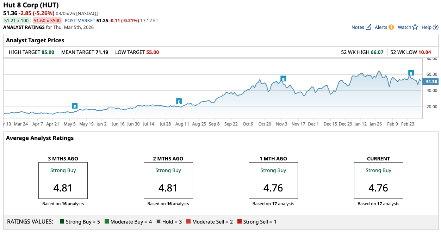Click the Watch star icon
Image resolution: width=441 pixels, height=232 pixels.
pos(415,27)
